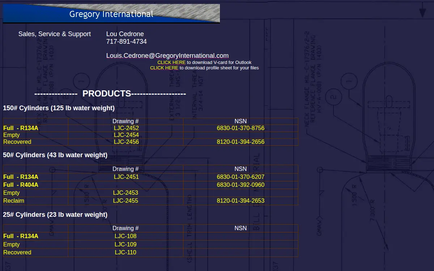Click 150# Cylinders heading
434x271 pixels.
pyautogui.click(x=59, y=108)
